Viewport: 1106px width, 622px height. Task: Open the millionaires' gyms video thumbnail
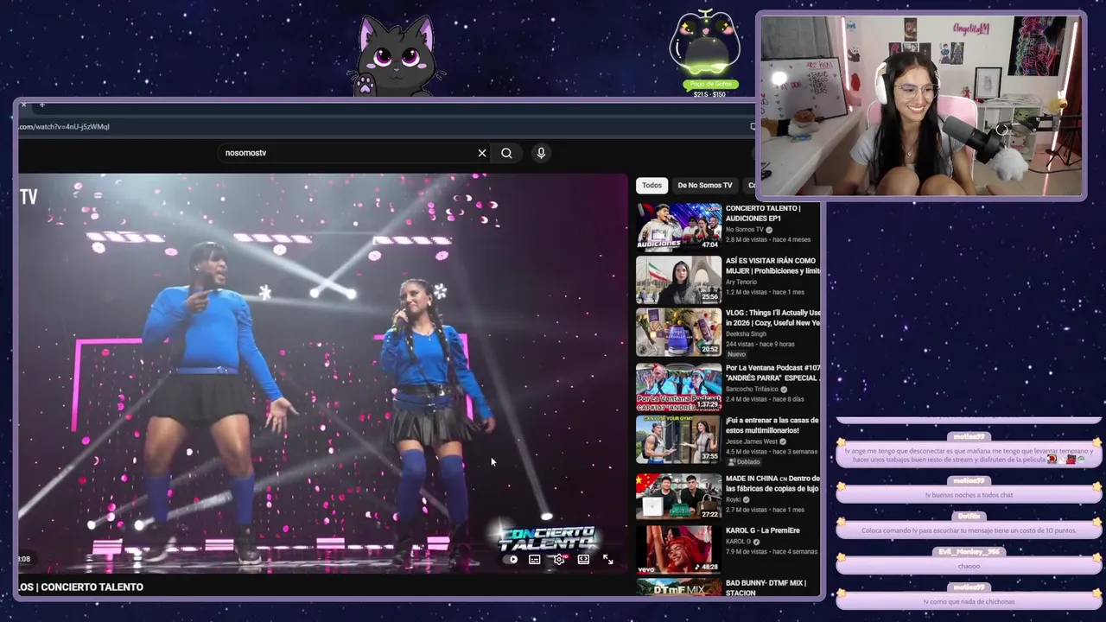678,440
